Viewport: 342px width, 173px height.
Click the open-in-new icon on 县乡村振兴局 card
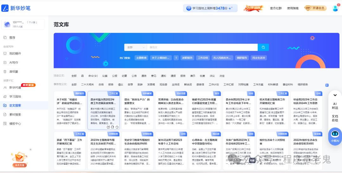tap(108, 127)
